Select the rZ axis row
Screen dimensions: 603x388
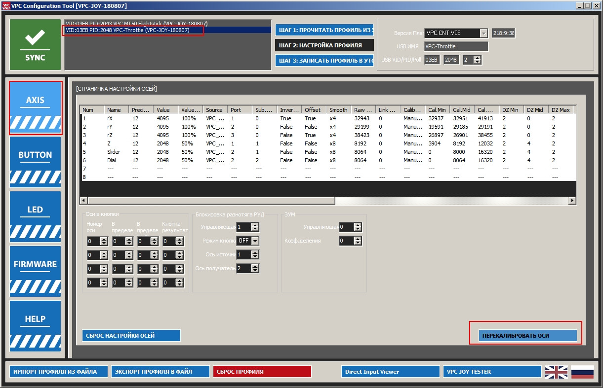328,135
